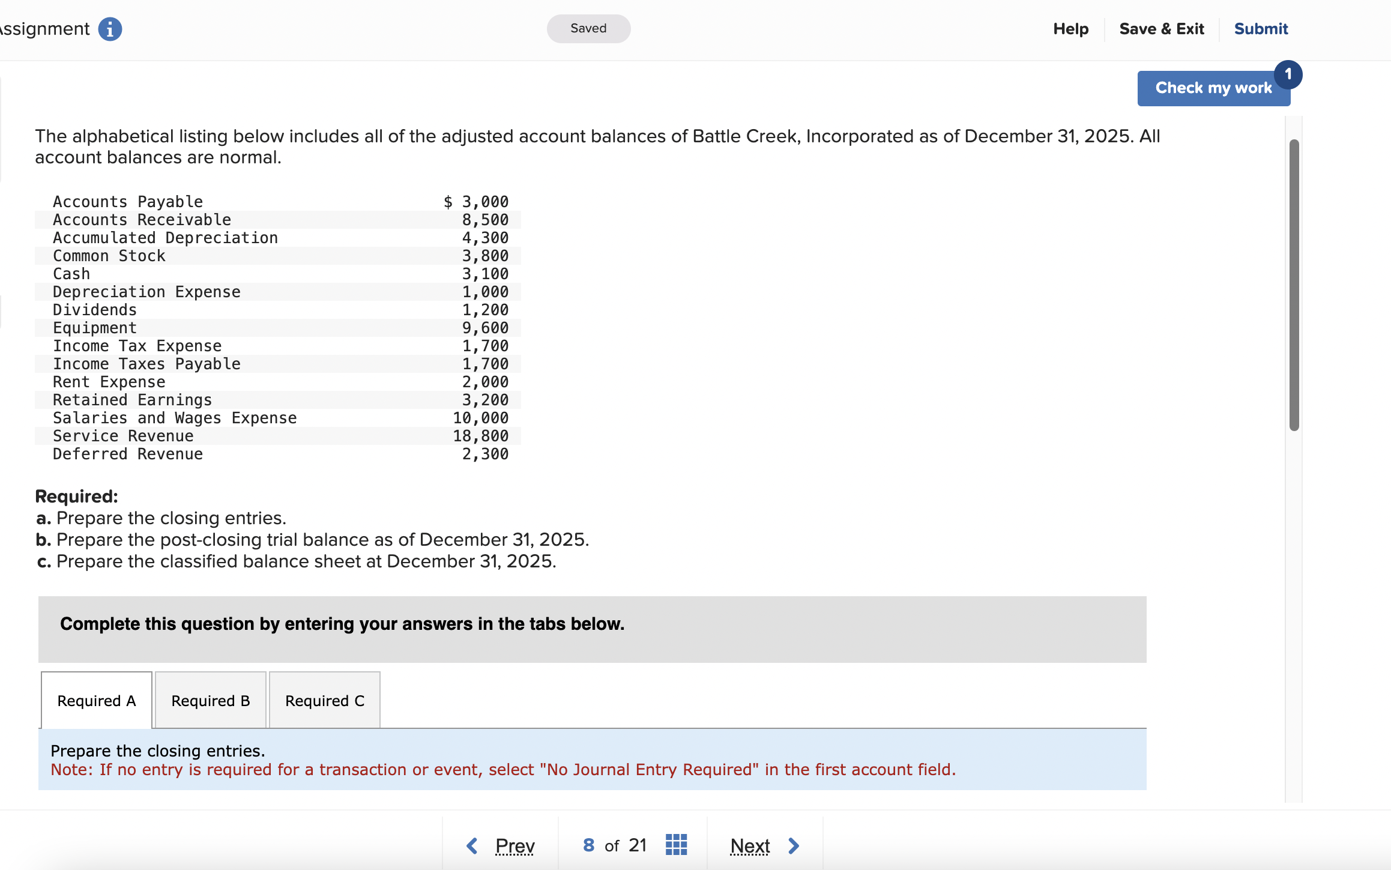Click the current page number 8
Screen dimensions: 1391x870
588,845
